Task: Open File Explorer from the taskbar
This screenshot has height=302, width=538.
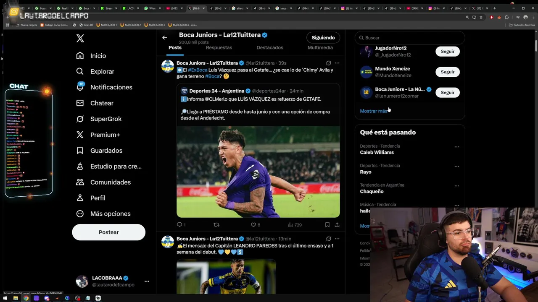Action: point(16,298)
